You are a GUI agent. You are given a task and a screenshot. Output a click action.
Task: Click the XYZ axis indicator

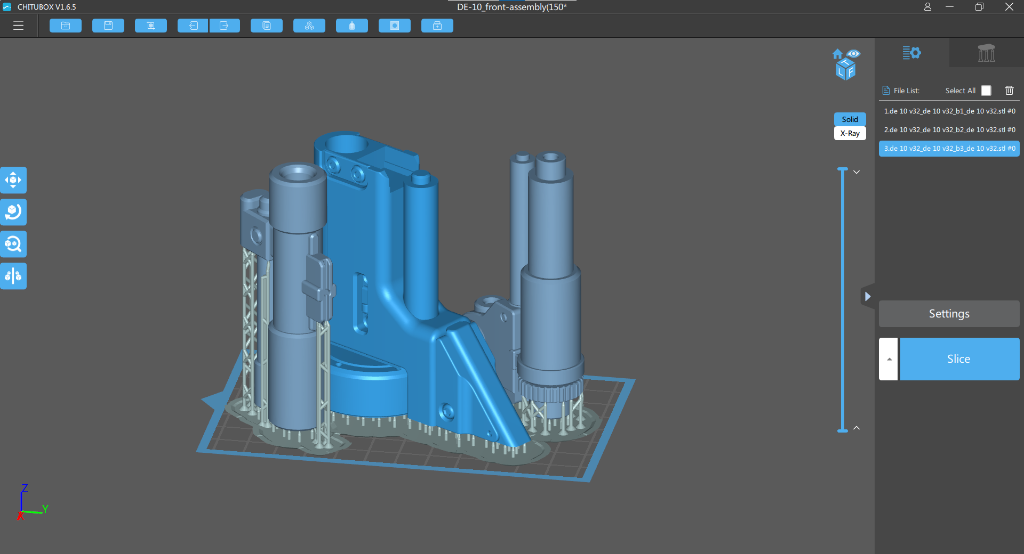(32, 502)
